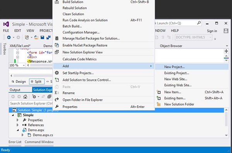This screenshot has height=153, width=232.
Task: Click the New Item icon in the Add submenu
Action: coord(159,92)
